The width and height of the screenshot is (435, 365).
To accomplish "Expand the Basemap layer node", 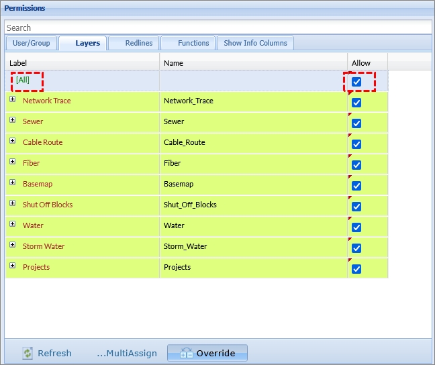I will (12, 182).
